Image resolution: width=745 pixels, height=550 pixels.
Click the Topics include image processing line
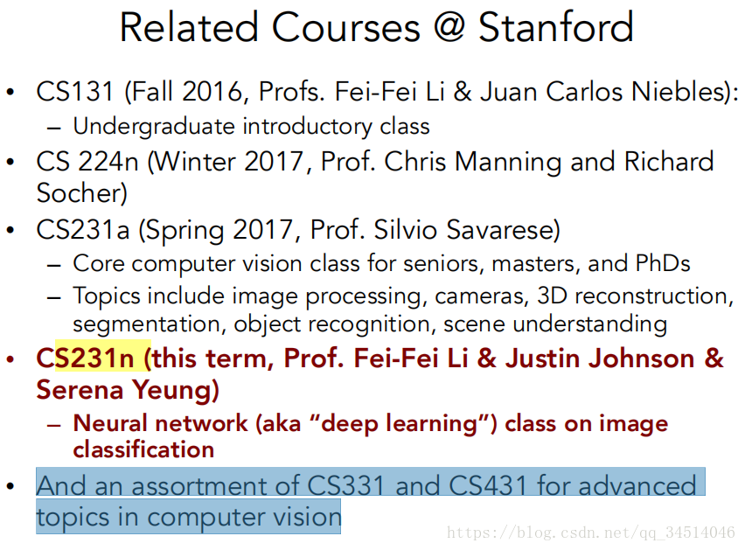403,296
